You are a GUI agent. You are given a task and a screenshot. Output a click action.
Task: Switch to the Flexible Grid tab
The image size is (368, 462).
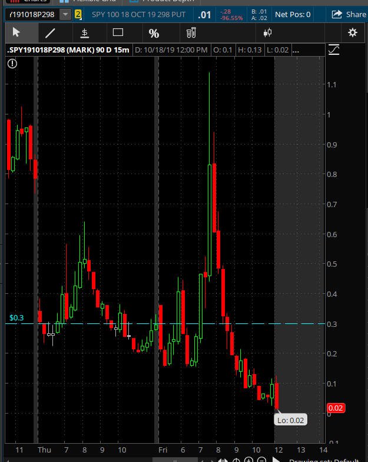click(88, 1)
